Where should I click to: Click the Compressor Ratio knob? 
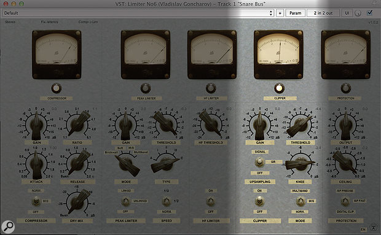click(78, 124)
